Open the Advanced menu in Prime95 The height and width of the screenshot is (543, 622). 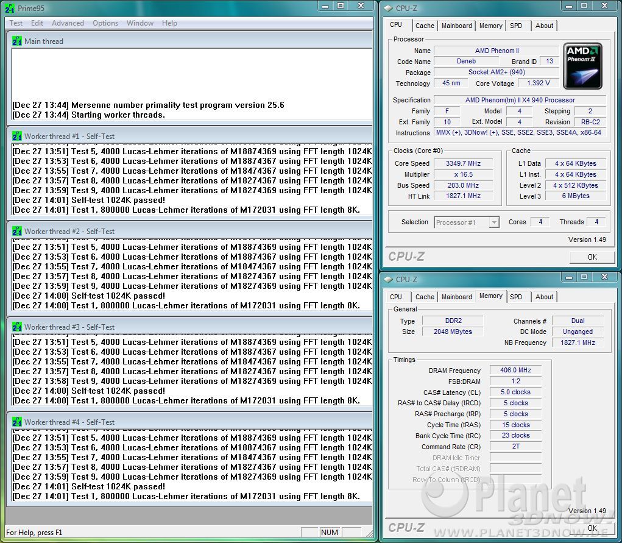point(68,23)
